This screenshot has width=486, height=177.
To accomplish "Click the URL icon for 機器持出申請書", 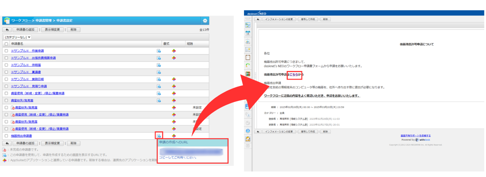I will tap(159, 136).
